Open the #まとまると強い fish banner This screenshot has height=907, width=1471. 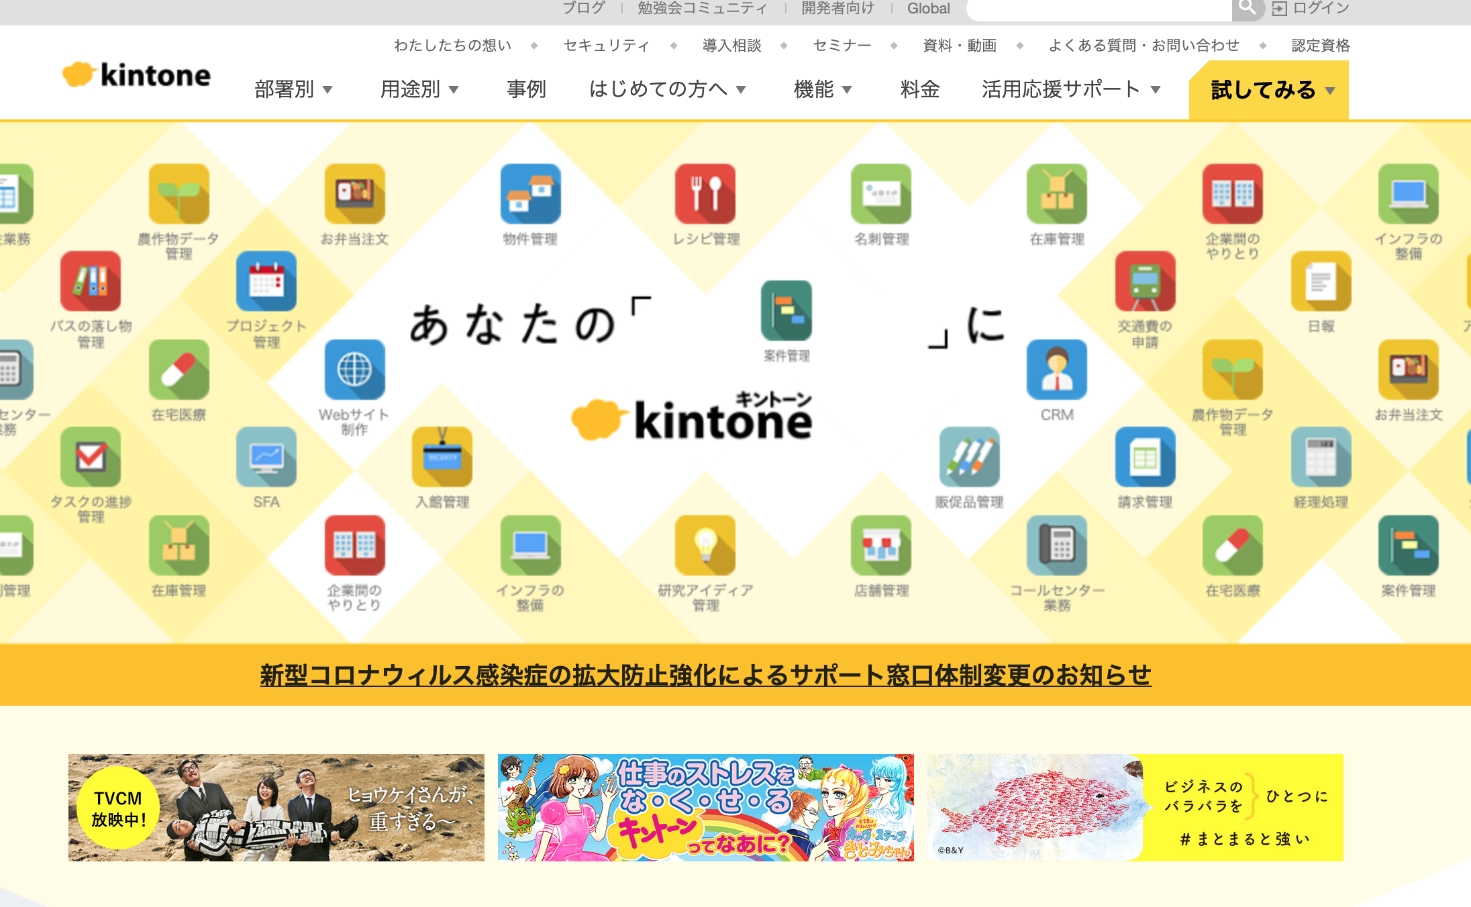pos(1135,807)
